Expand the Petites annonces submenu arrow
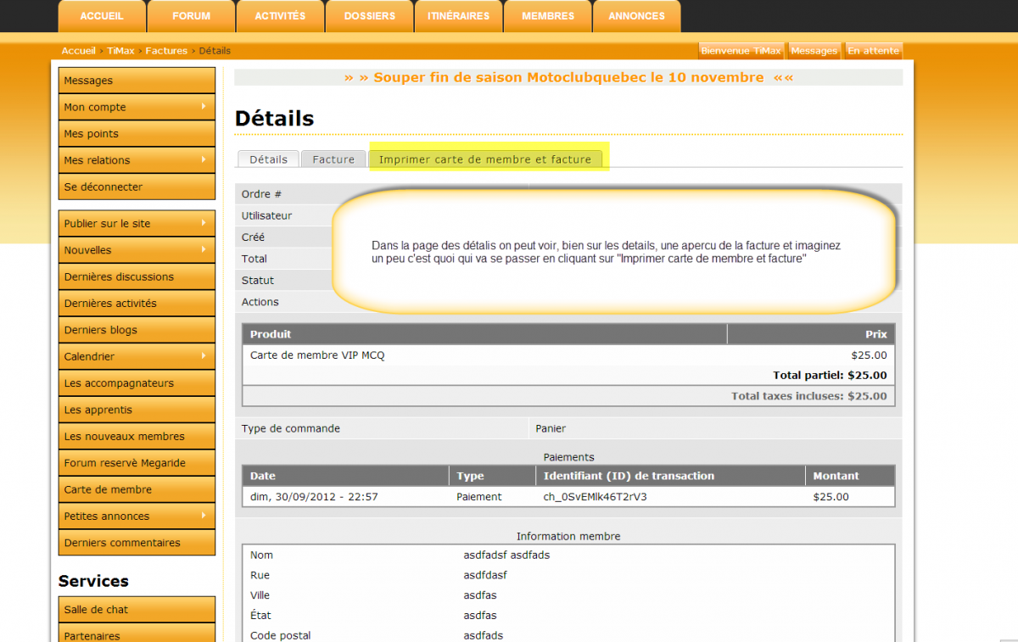The height and width of the screenshot is (642, 1018). 204,516
